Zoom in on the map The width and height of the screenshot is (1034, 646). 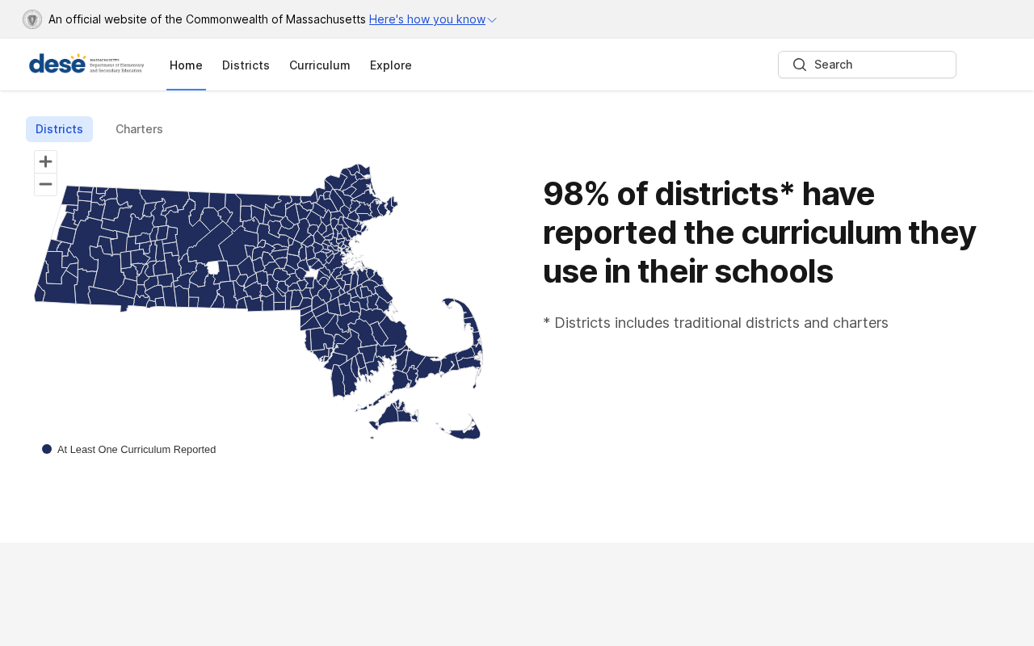click(46, 161)
